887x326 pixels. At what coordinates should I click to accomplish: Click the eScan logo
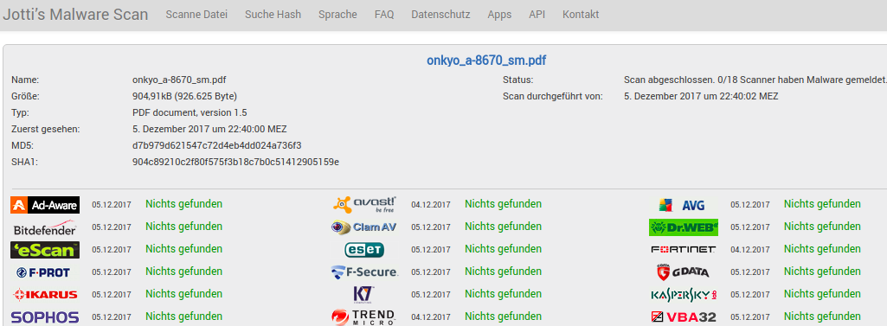click(x=45, y=250)
